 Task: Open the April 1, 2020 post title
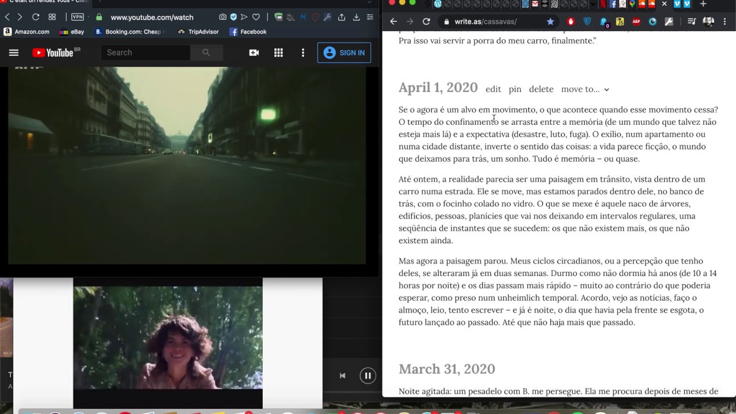[x=438, y=87]
